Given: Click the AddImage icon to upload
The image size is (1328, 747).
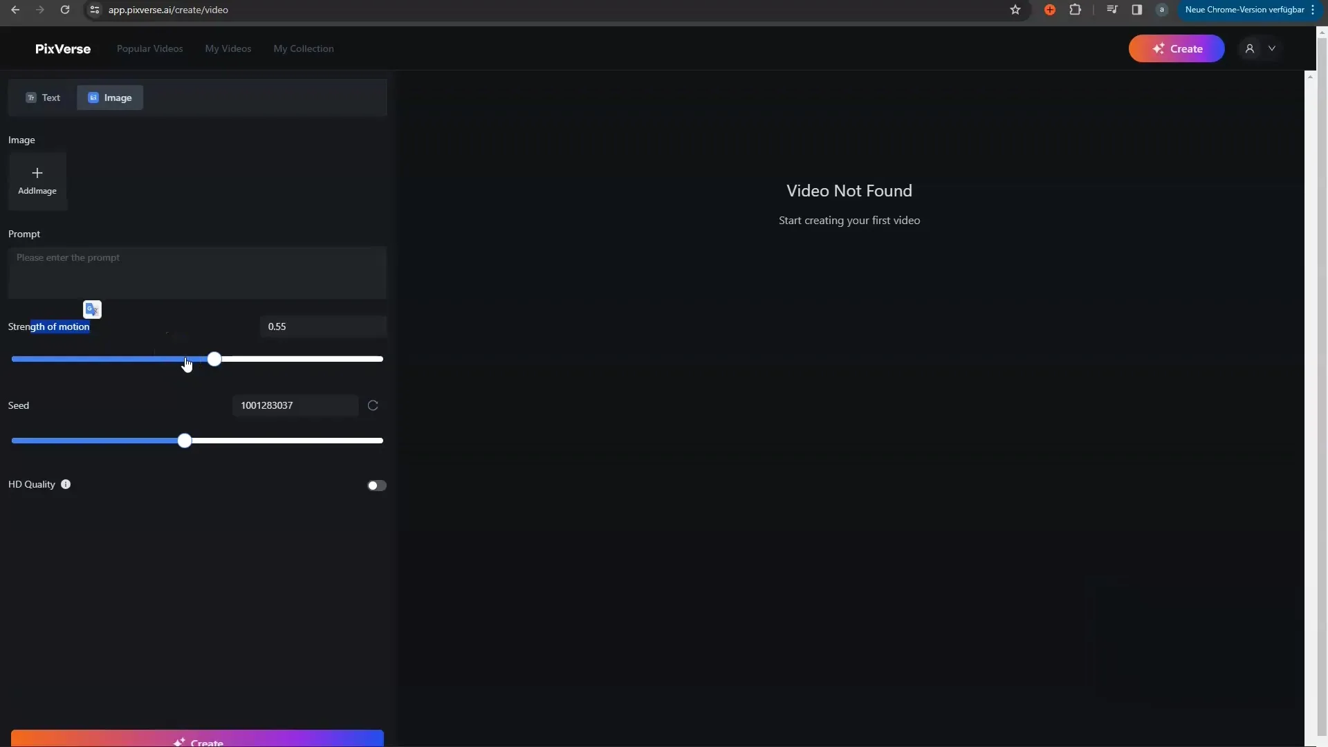Looking at the screenshot, I should (x=37, y=180).
